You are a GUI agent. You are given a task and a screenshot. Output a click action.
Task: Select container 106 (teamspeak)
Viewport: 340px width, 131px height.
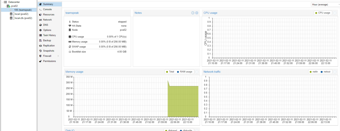(x=23, y=10)
